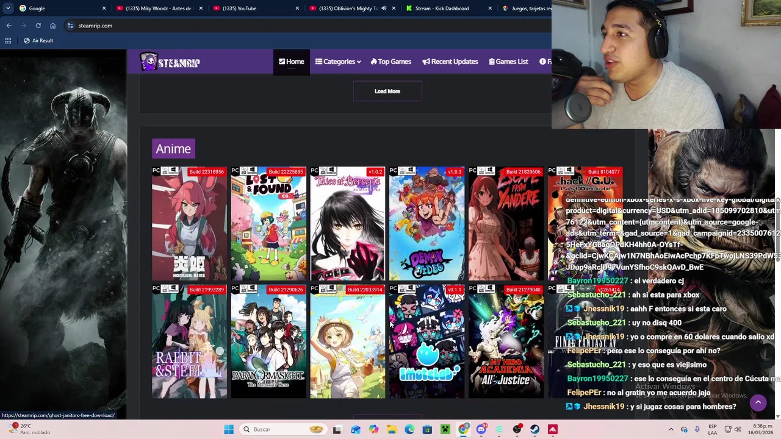Open the Recent Updates menu item
The image size is (781, 439).
point(450,62)
